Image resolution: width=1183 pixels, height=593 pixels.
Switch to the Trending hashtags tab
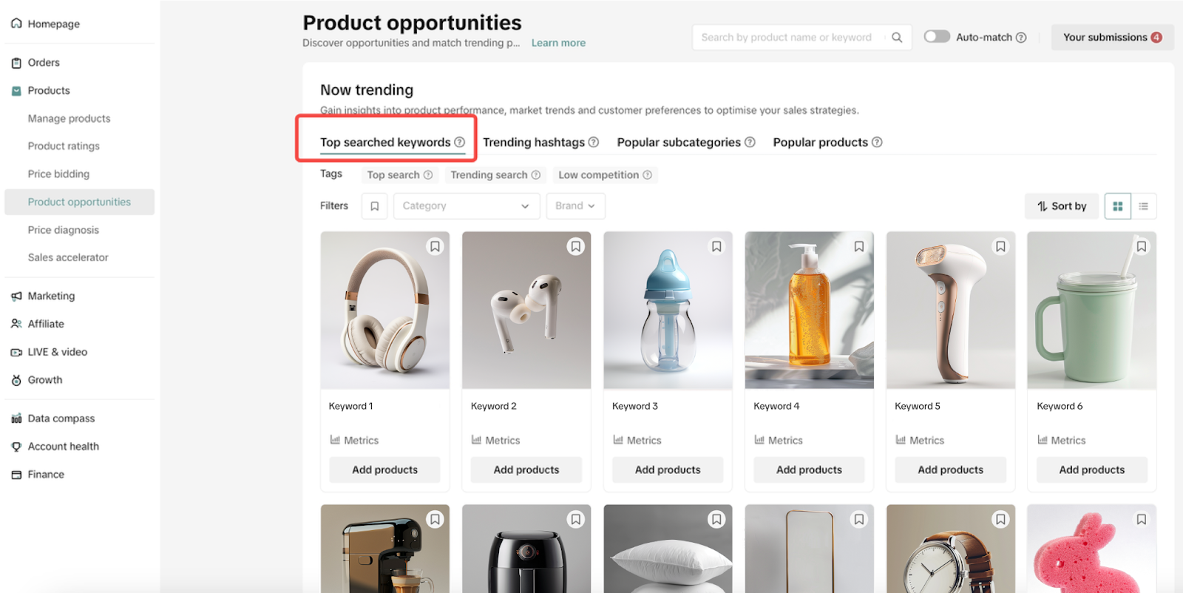click(534, 142)
